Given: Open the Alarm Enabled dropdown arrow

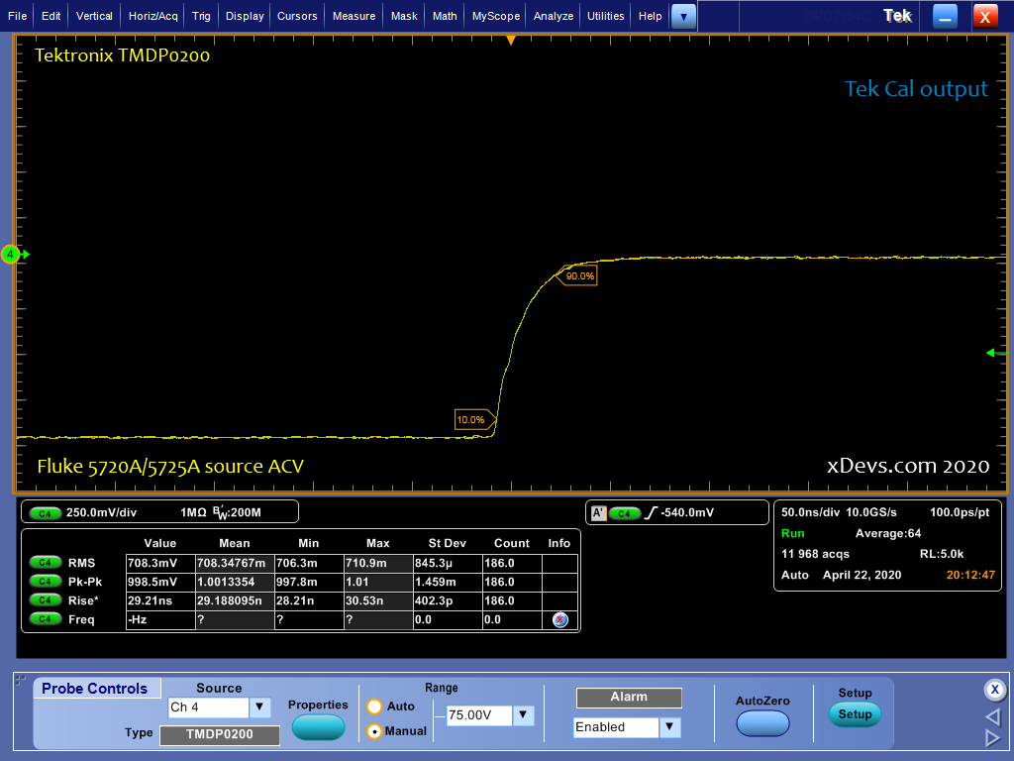Looking at the screenshot, I should (x=670, y=727).
